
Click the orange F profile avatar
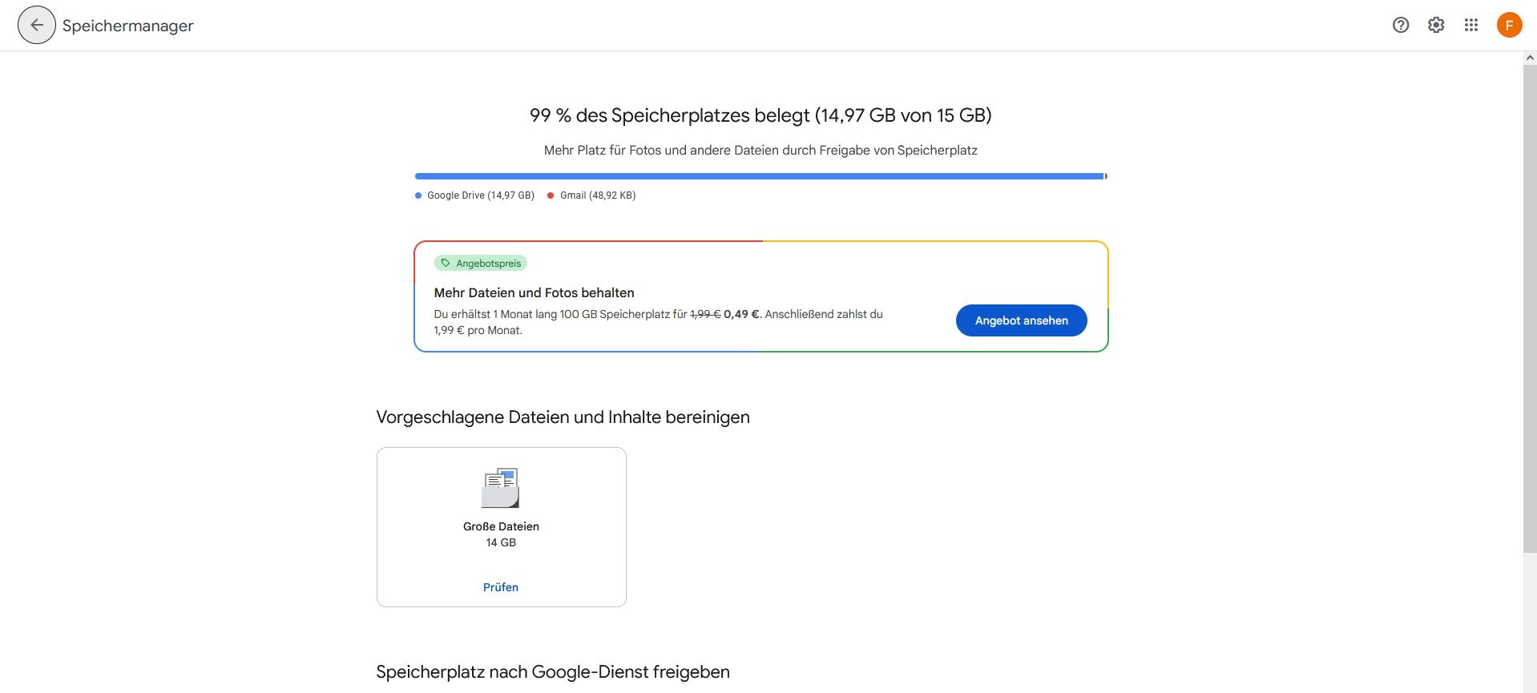1509,25
